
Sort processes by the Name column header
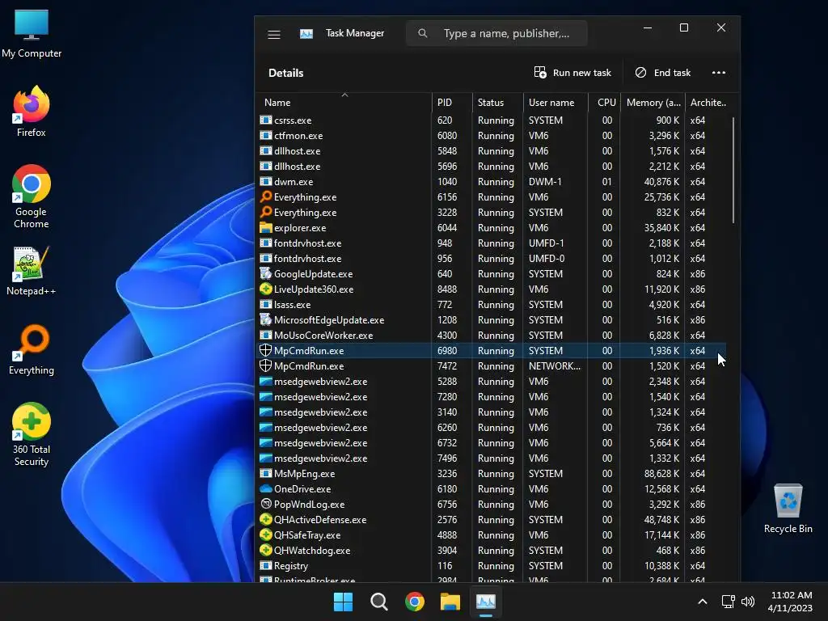coord(277,103)
